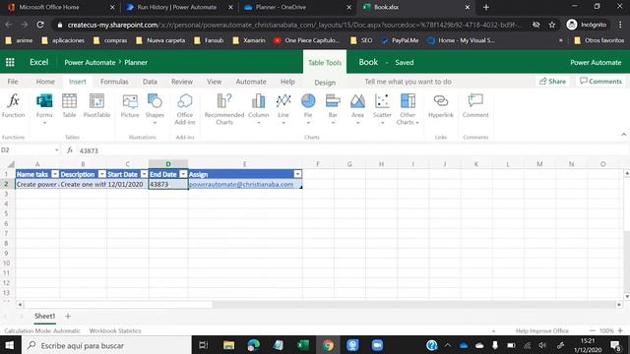
Task: Insert a Pie chart
Action: coord(308,107)
